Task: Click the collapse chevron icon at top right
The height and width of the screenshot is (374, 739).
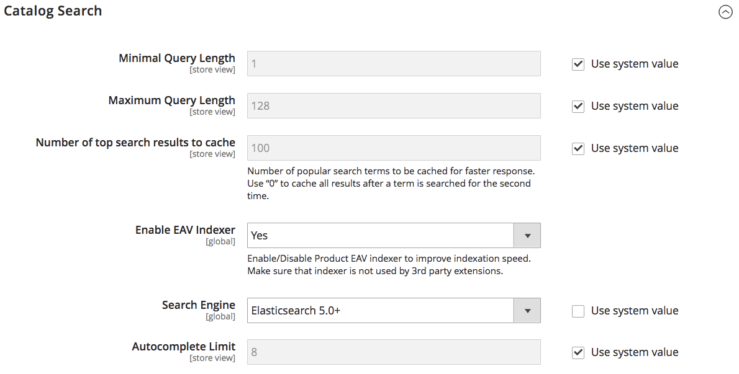Action: (725, 12)
